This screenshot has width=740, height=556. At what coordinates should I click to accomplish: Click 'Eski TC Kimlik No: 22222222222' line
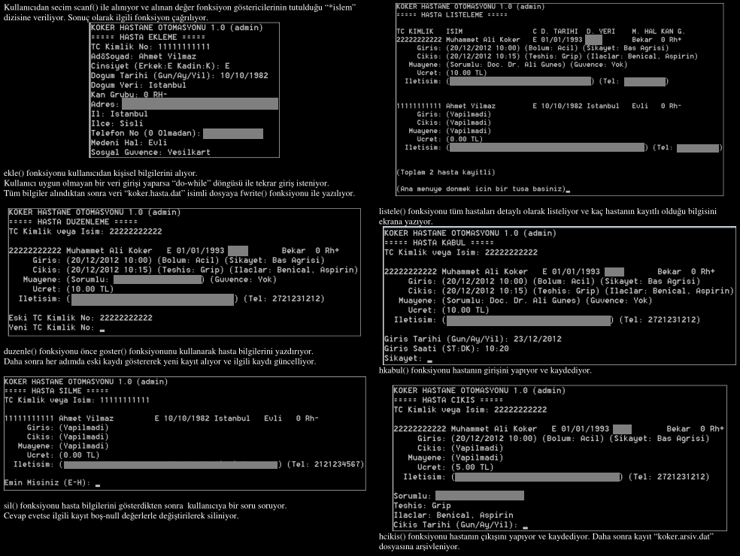pos(80,318)
